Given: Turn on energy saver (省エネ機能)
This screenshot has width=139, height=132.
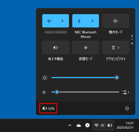Looking at the screenshot, I should tap(56, 48).
